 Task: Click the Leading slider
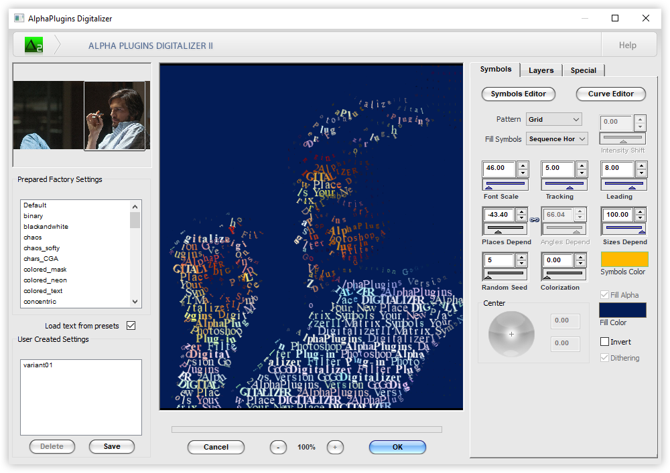tap(624, 185)
